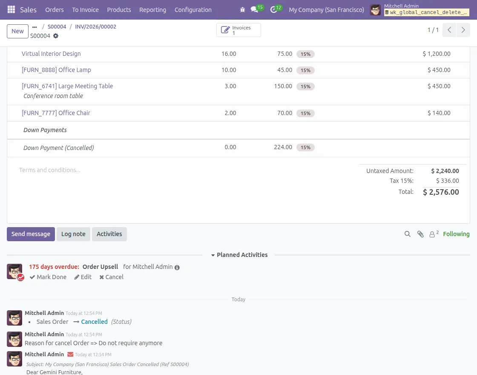477x375 pixels.
Task: Open the chat messages icon
Action: click(x=255, y=9)
